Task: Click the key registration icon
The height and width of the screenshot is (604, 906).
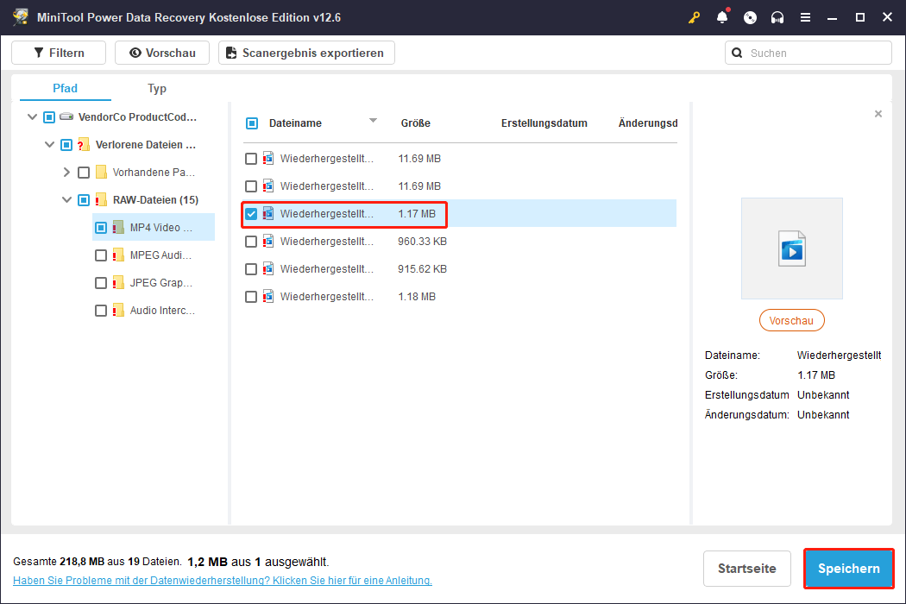Action: (694, 17)
